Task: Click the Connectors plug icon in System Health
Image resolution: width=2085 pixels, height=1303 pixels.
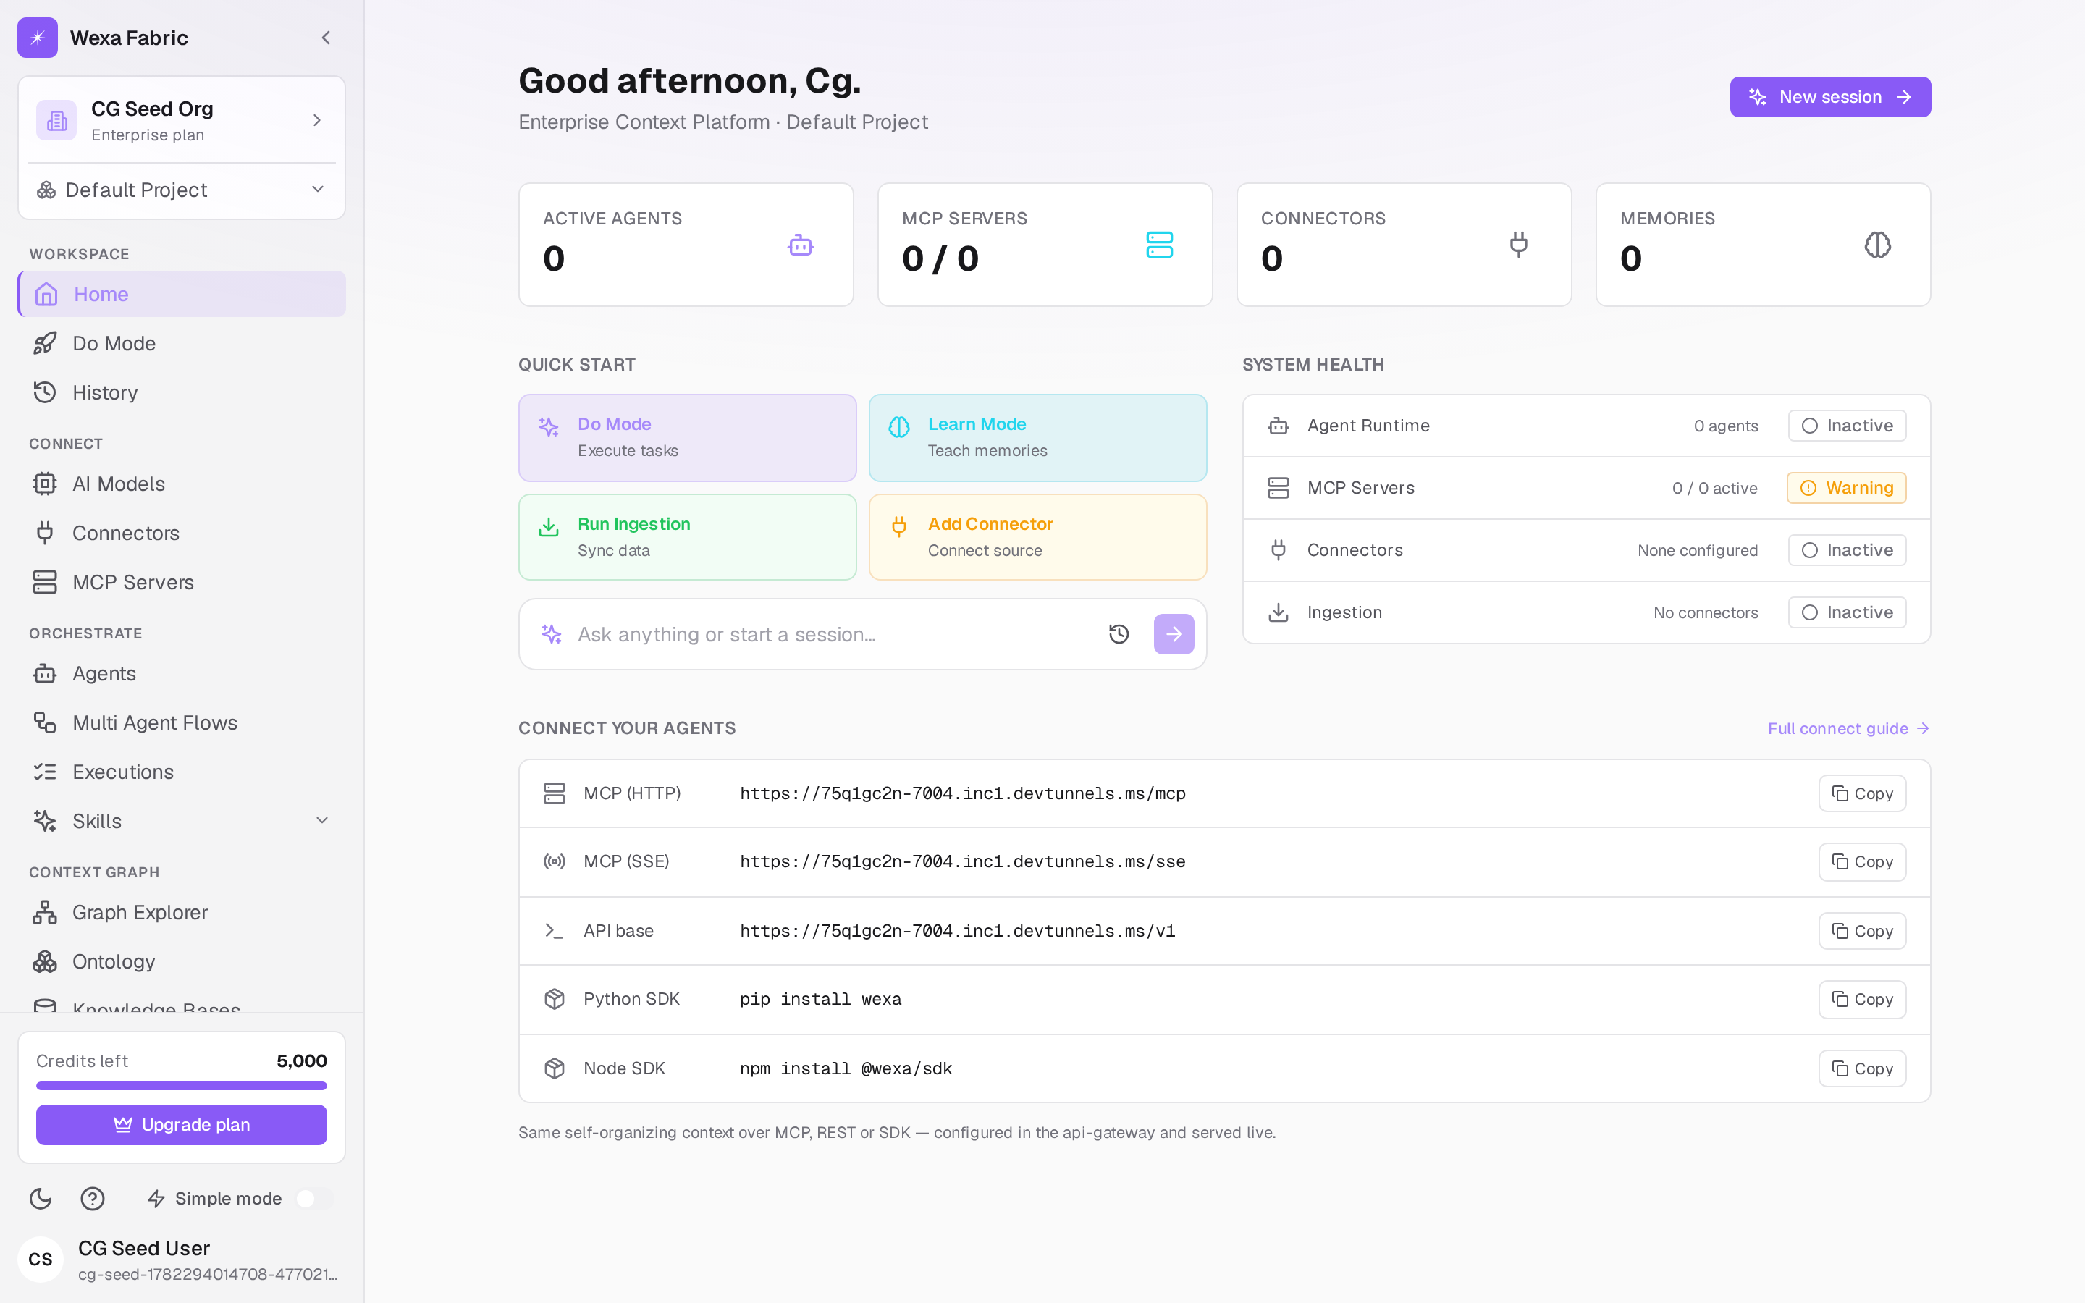Action: (x=1279, y=550)
